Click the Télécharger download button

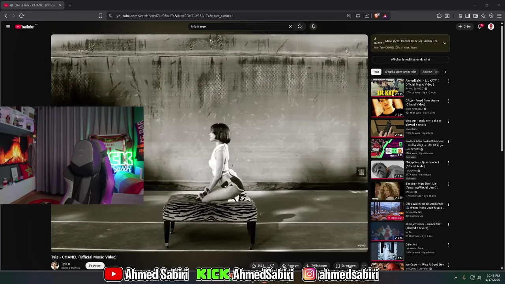(x=317, y=266)
